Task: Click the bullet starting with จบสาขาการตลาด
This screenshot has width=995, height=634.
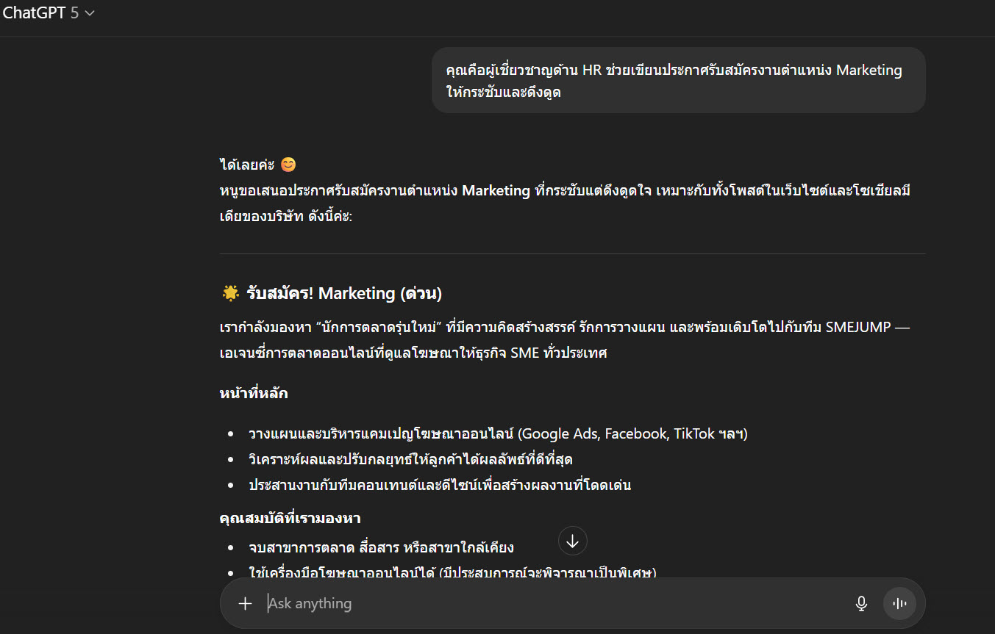Action: point(381,547)
